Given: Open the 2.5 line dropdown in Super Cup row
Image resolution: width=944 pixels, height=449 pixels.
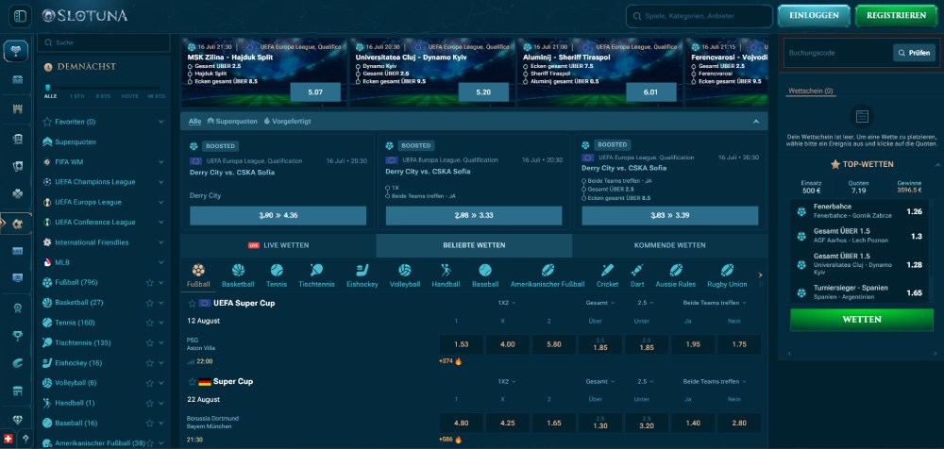Looking at the screenshot, I should pyautogui.click(x=646, y=382).
